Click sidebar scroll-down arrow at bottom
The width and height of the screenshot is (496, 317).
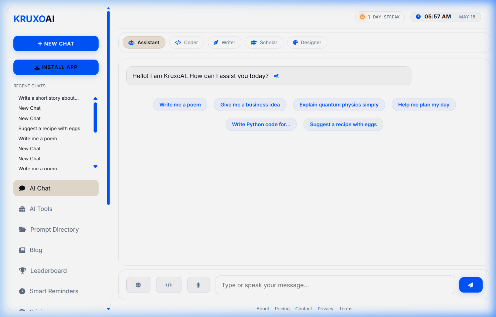[108, 309]
